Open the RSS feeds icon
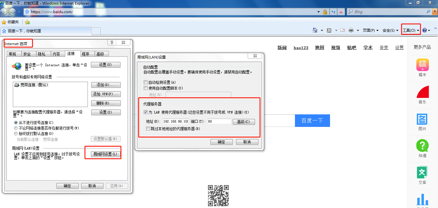The width and height of the screenshot is (438, 208). pyautogui.click(x=329, y=30)
